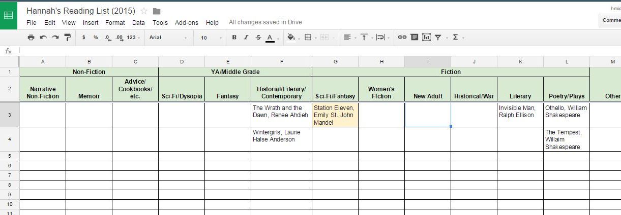Image resolution: width=621 pixels, height=215 pixels.
Task: Expand the font size 10 dropdown
Action: pos(211,38)
